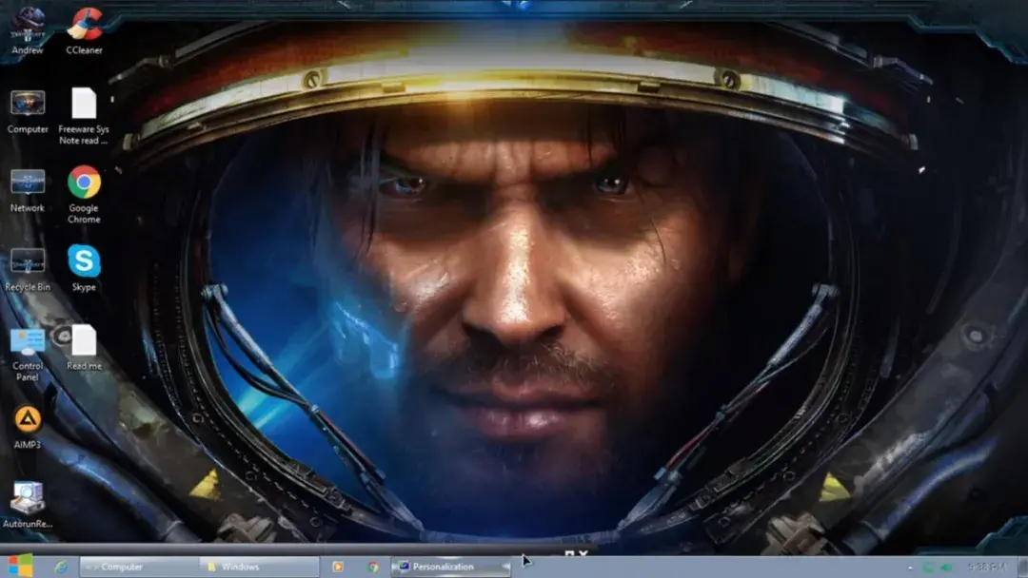Select the AutorunRe... desktop icon

click(x=28, y=505)
